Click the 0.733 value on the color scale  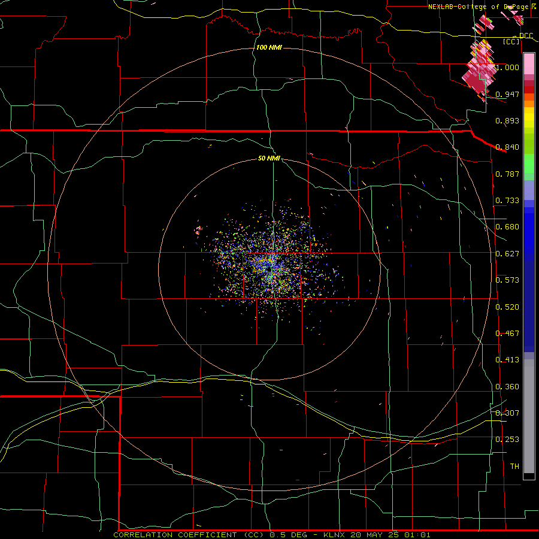coord(507,201)
